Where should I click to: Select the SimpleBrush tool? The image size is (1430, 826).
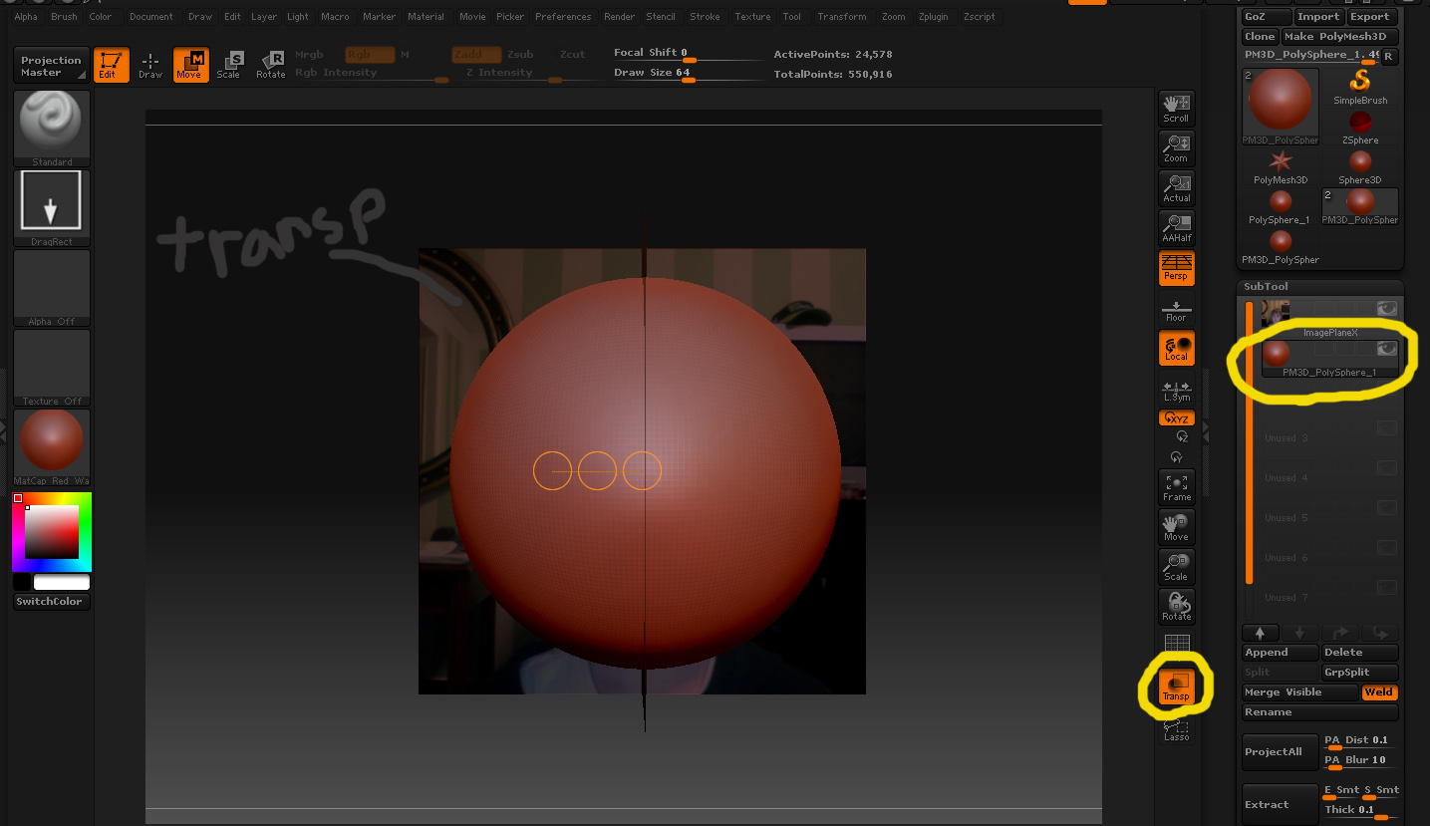coord(1360,88)
